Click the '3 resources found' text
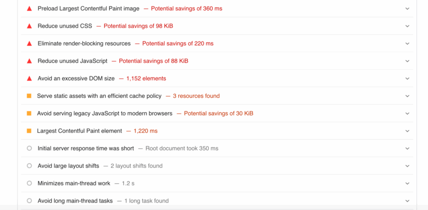This screenshot has width=428, height=210. coord(196,96)
